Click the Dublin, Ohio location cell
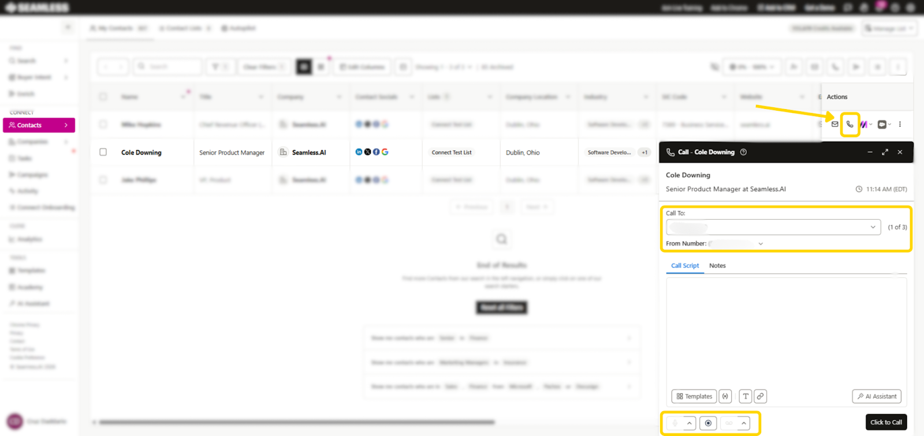This screenshot has height=436, width=924. coord(523,153)
